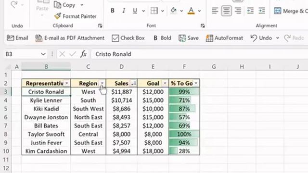This screenshot has width=308, height=173.
Task: Select column B header
Action: [46, 67]
